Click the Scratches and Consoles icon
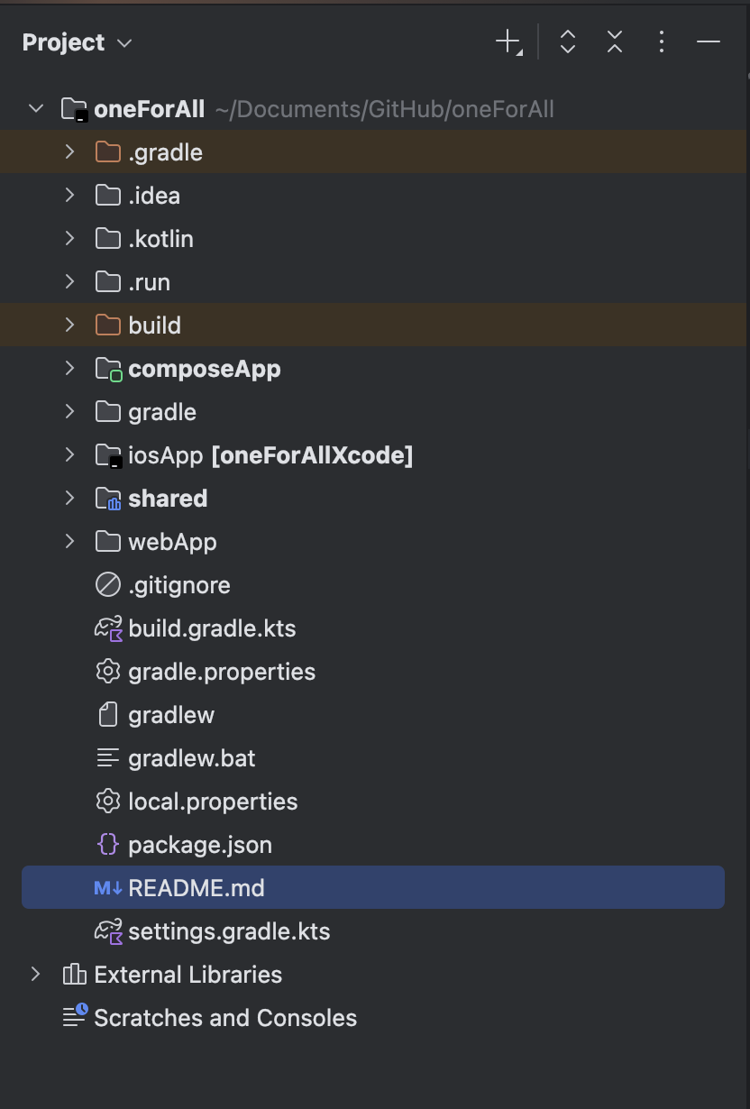 [x=75, y=1016]
